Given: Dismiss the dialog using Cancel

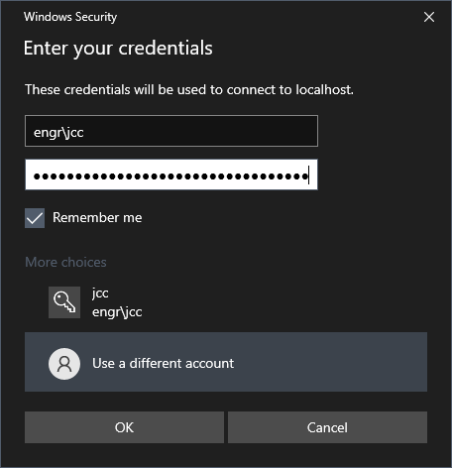Looking at the screenshot, I should (x=327, y=427).
